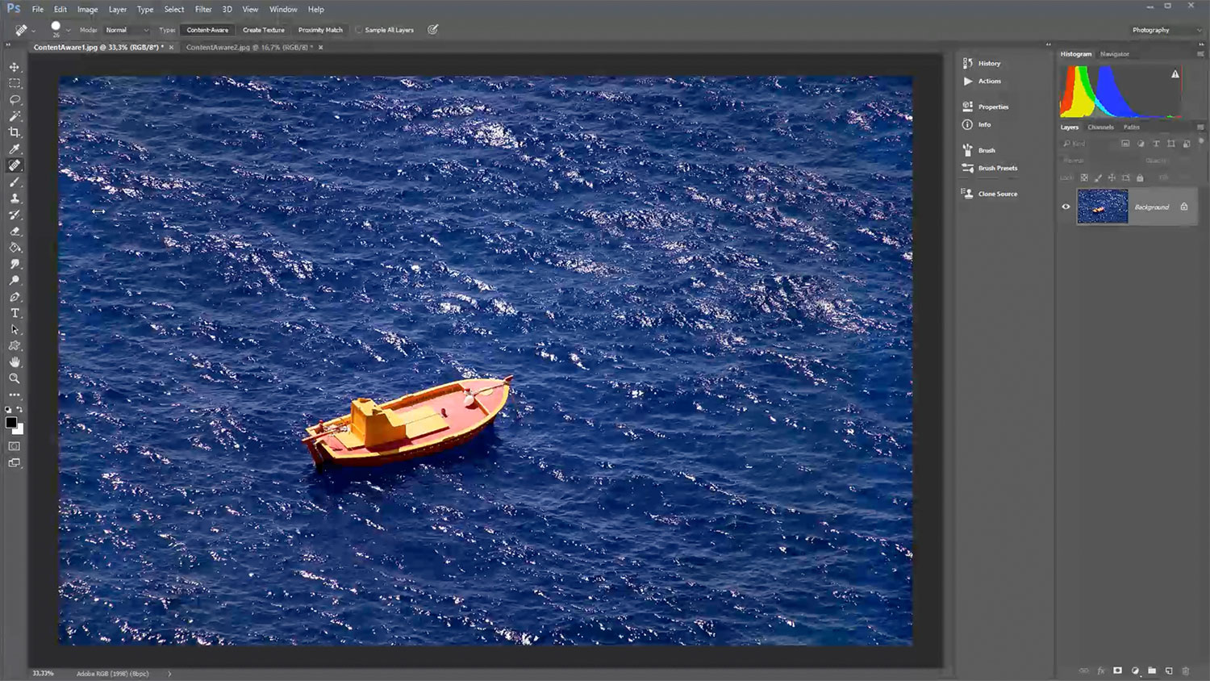Select the Eyedropper tool
This screenshot has width=1210, height=681.
[x=15, y=149]
